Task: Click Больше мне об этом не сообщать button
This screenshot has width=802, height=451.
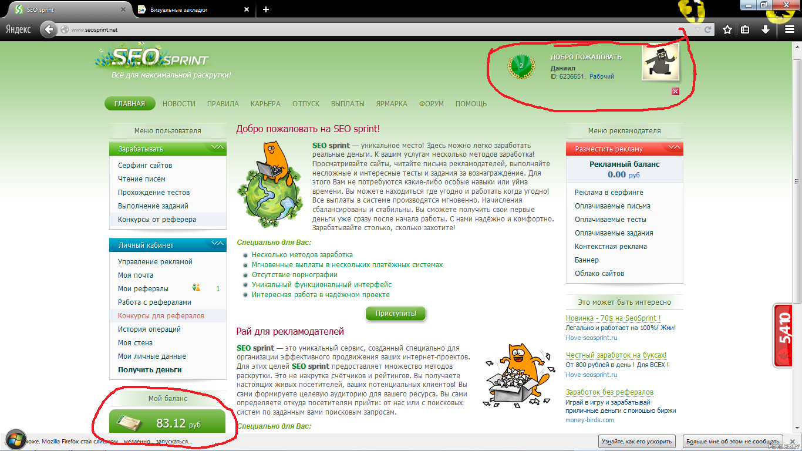Action: coord(733,441)
